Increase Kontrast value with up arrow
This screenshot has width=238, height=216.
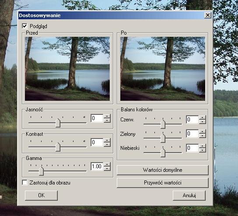coord(107,140)
